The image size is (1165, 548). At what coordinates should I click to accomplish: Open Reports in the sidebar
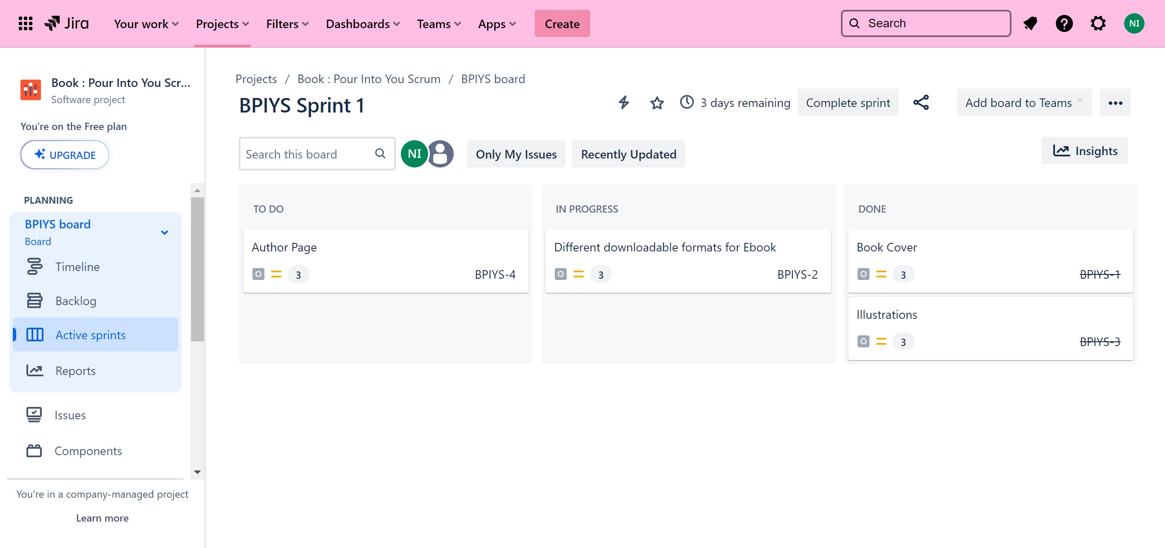(75, 371)
